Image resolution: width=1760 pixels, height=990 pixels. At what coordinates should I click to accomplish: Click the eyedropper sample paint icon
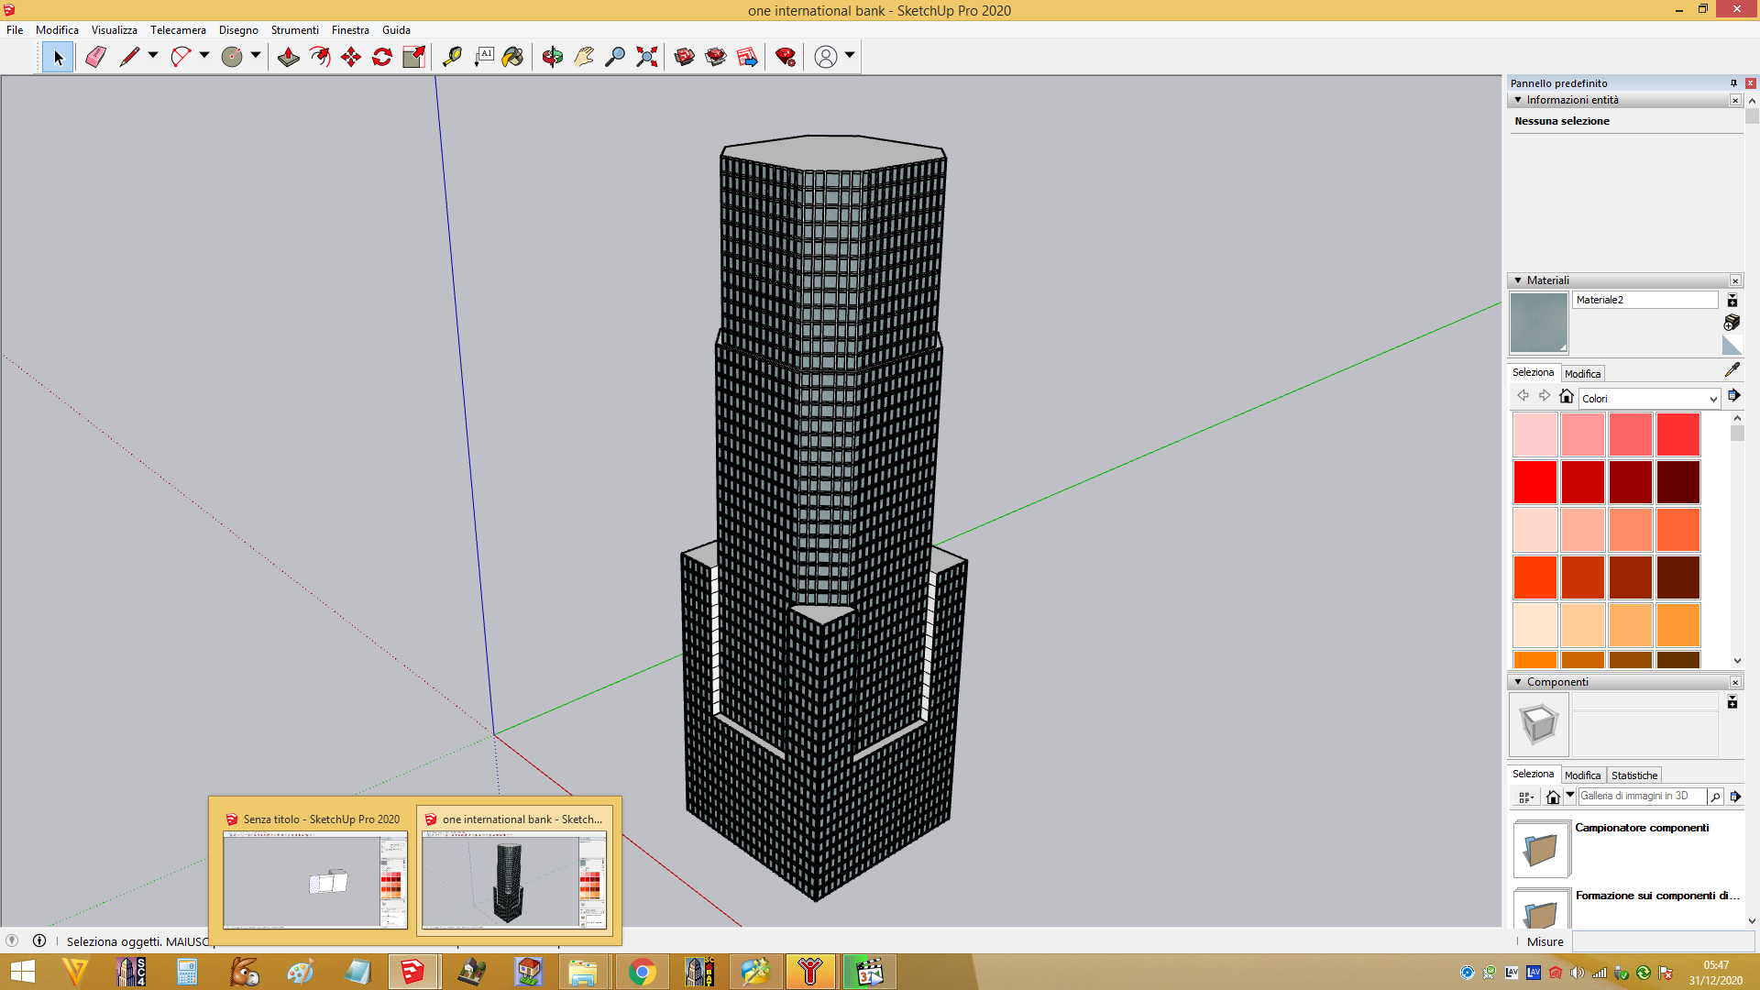click(1732, 370)
